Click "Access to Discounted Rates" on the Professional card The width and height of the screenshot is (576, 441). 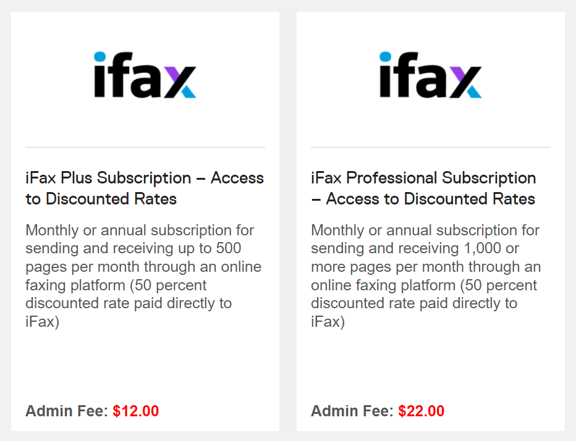pyautogui.click(x=431, y=199)
